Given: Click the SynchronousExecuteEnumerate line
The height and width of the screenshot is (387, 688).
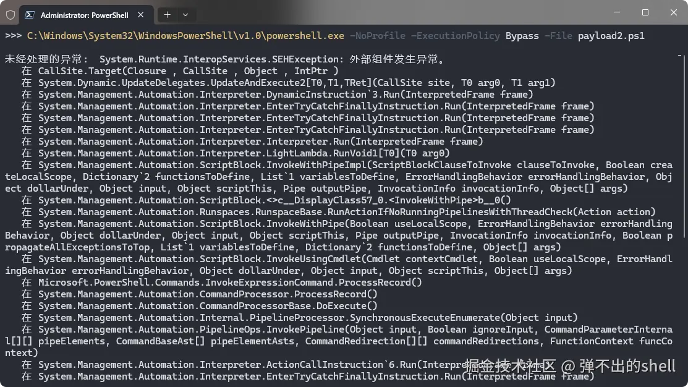Looking at the screenshot, I should pyautogui.click(x=300, y=318).
